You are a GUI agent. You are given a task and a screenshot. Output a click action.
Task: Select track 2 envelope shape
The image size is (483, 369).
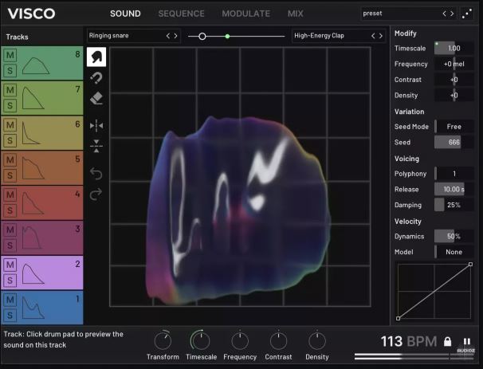(x=33, y=273)
